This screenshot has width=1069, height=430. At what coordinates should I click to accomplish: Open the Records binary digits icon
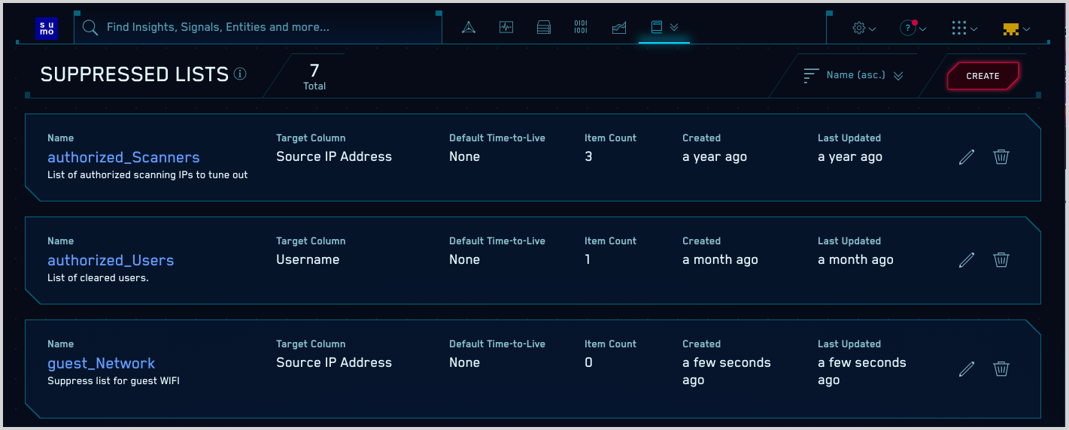click(x=581, y=28)
